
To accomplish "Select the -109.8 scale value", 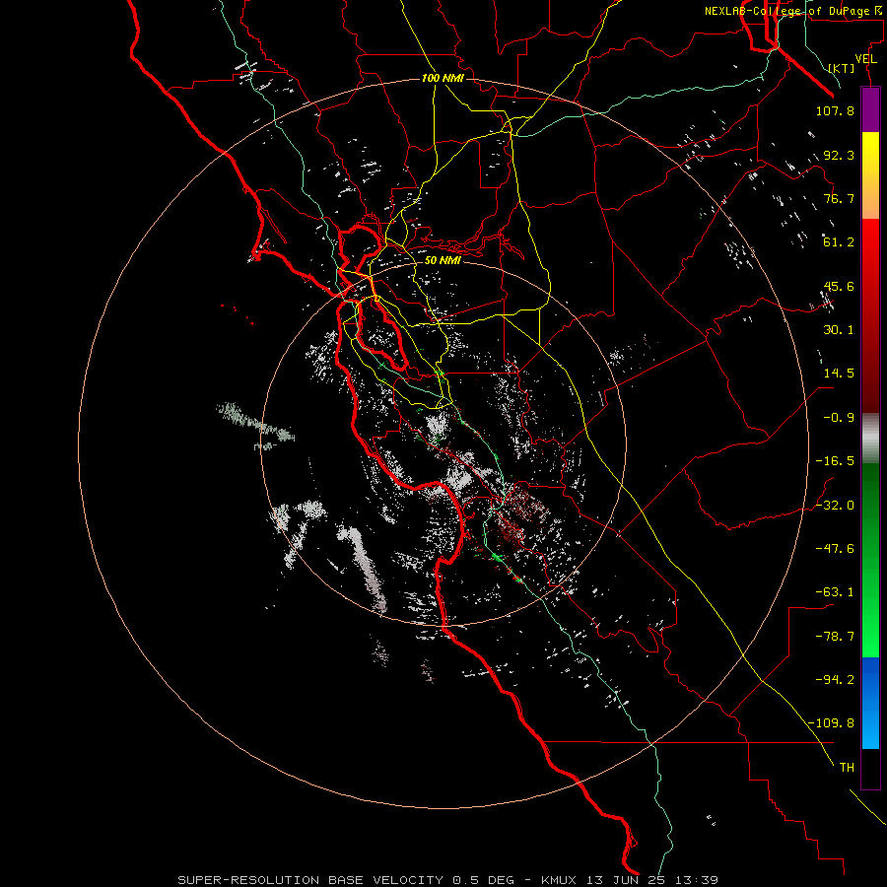I will (x=831, y=723).
